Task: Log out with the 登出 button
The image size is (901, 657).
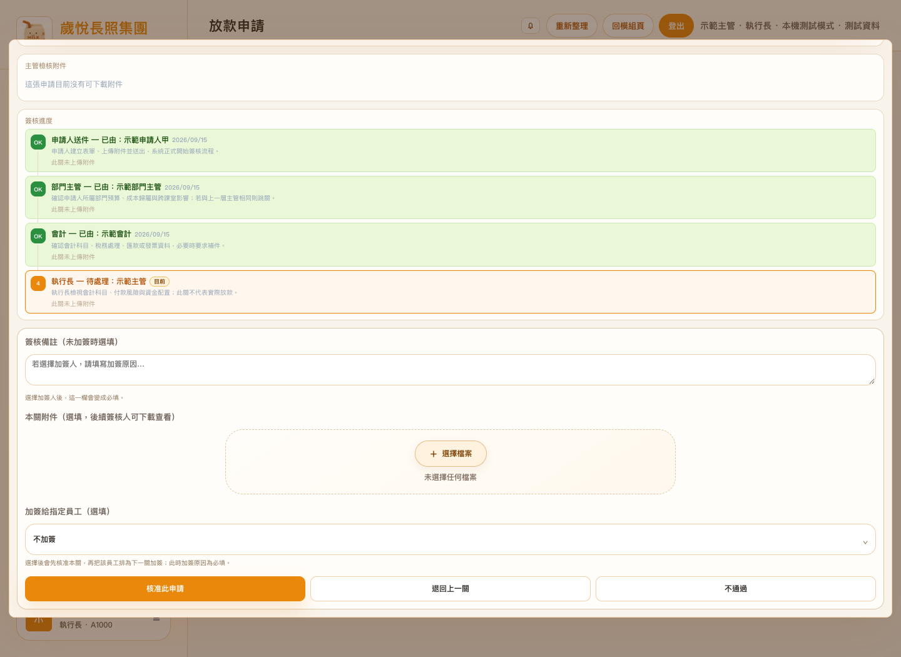Action: pyautogui.click(x=676, y=26)
